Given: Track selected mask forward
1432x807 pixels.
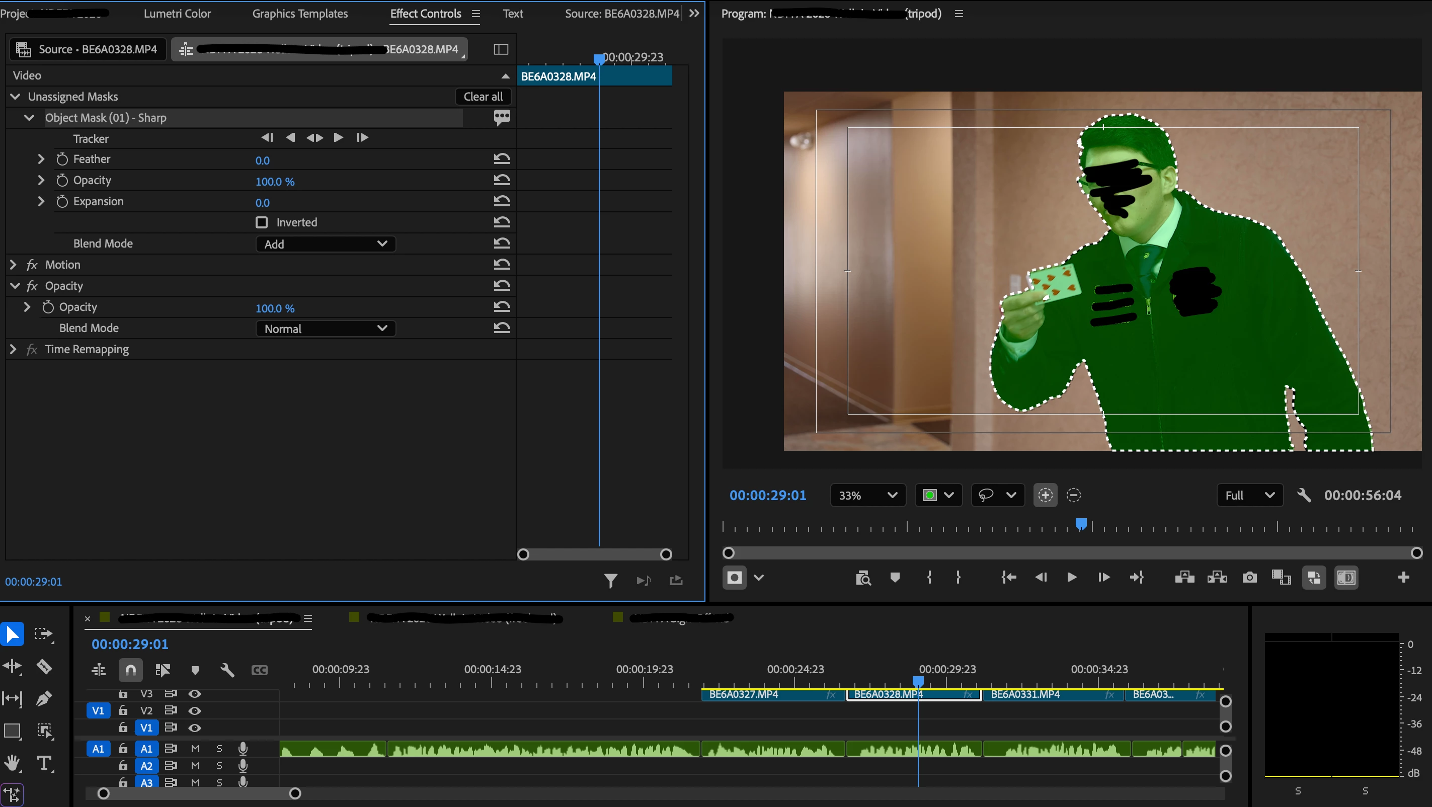Looking at the screenshot, I should pyautogui.click(x=338, y=137).
